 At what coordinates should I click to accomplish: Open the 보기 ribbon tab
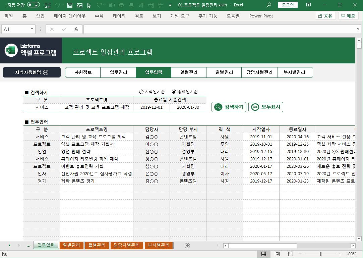pos(157,16)
